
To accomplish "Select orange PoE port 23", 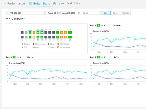I will click(x=65, y=32).
